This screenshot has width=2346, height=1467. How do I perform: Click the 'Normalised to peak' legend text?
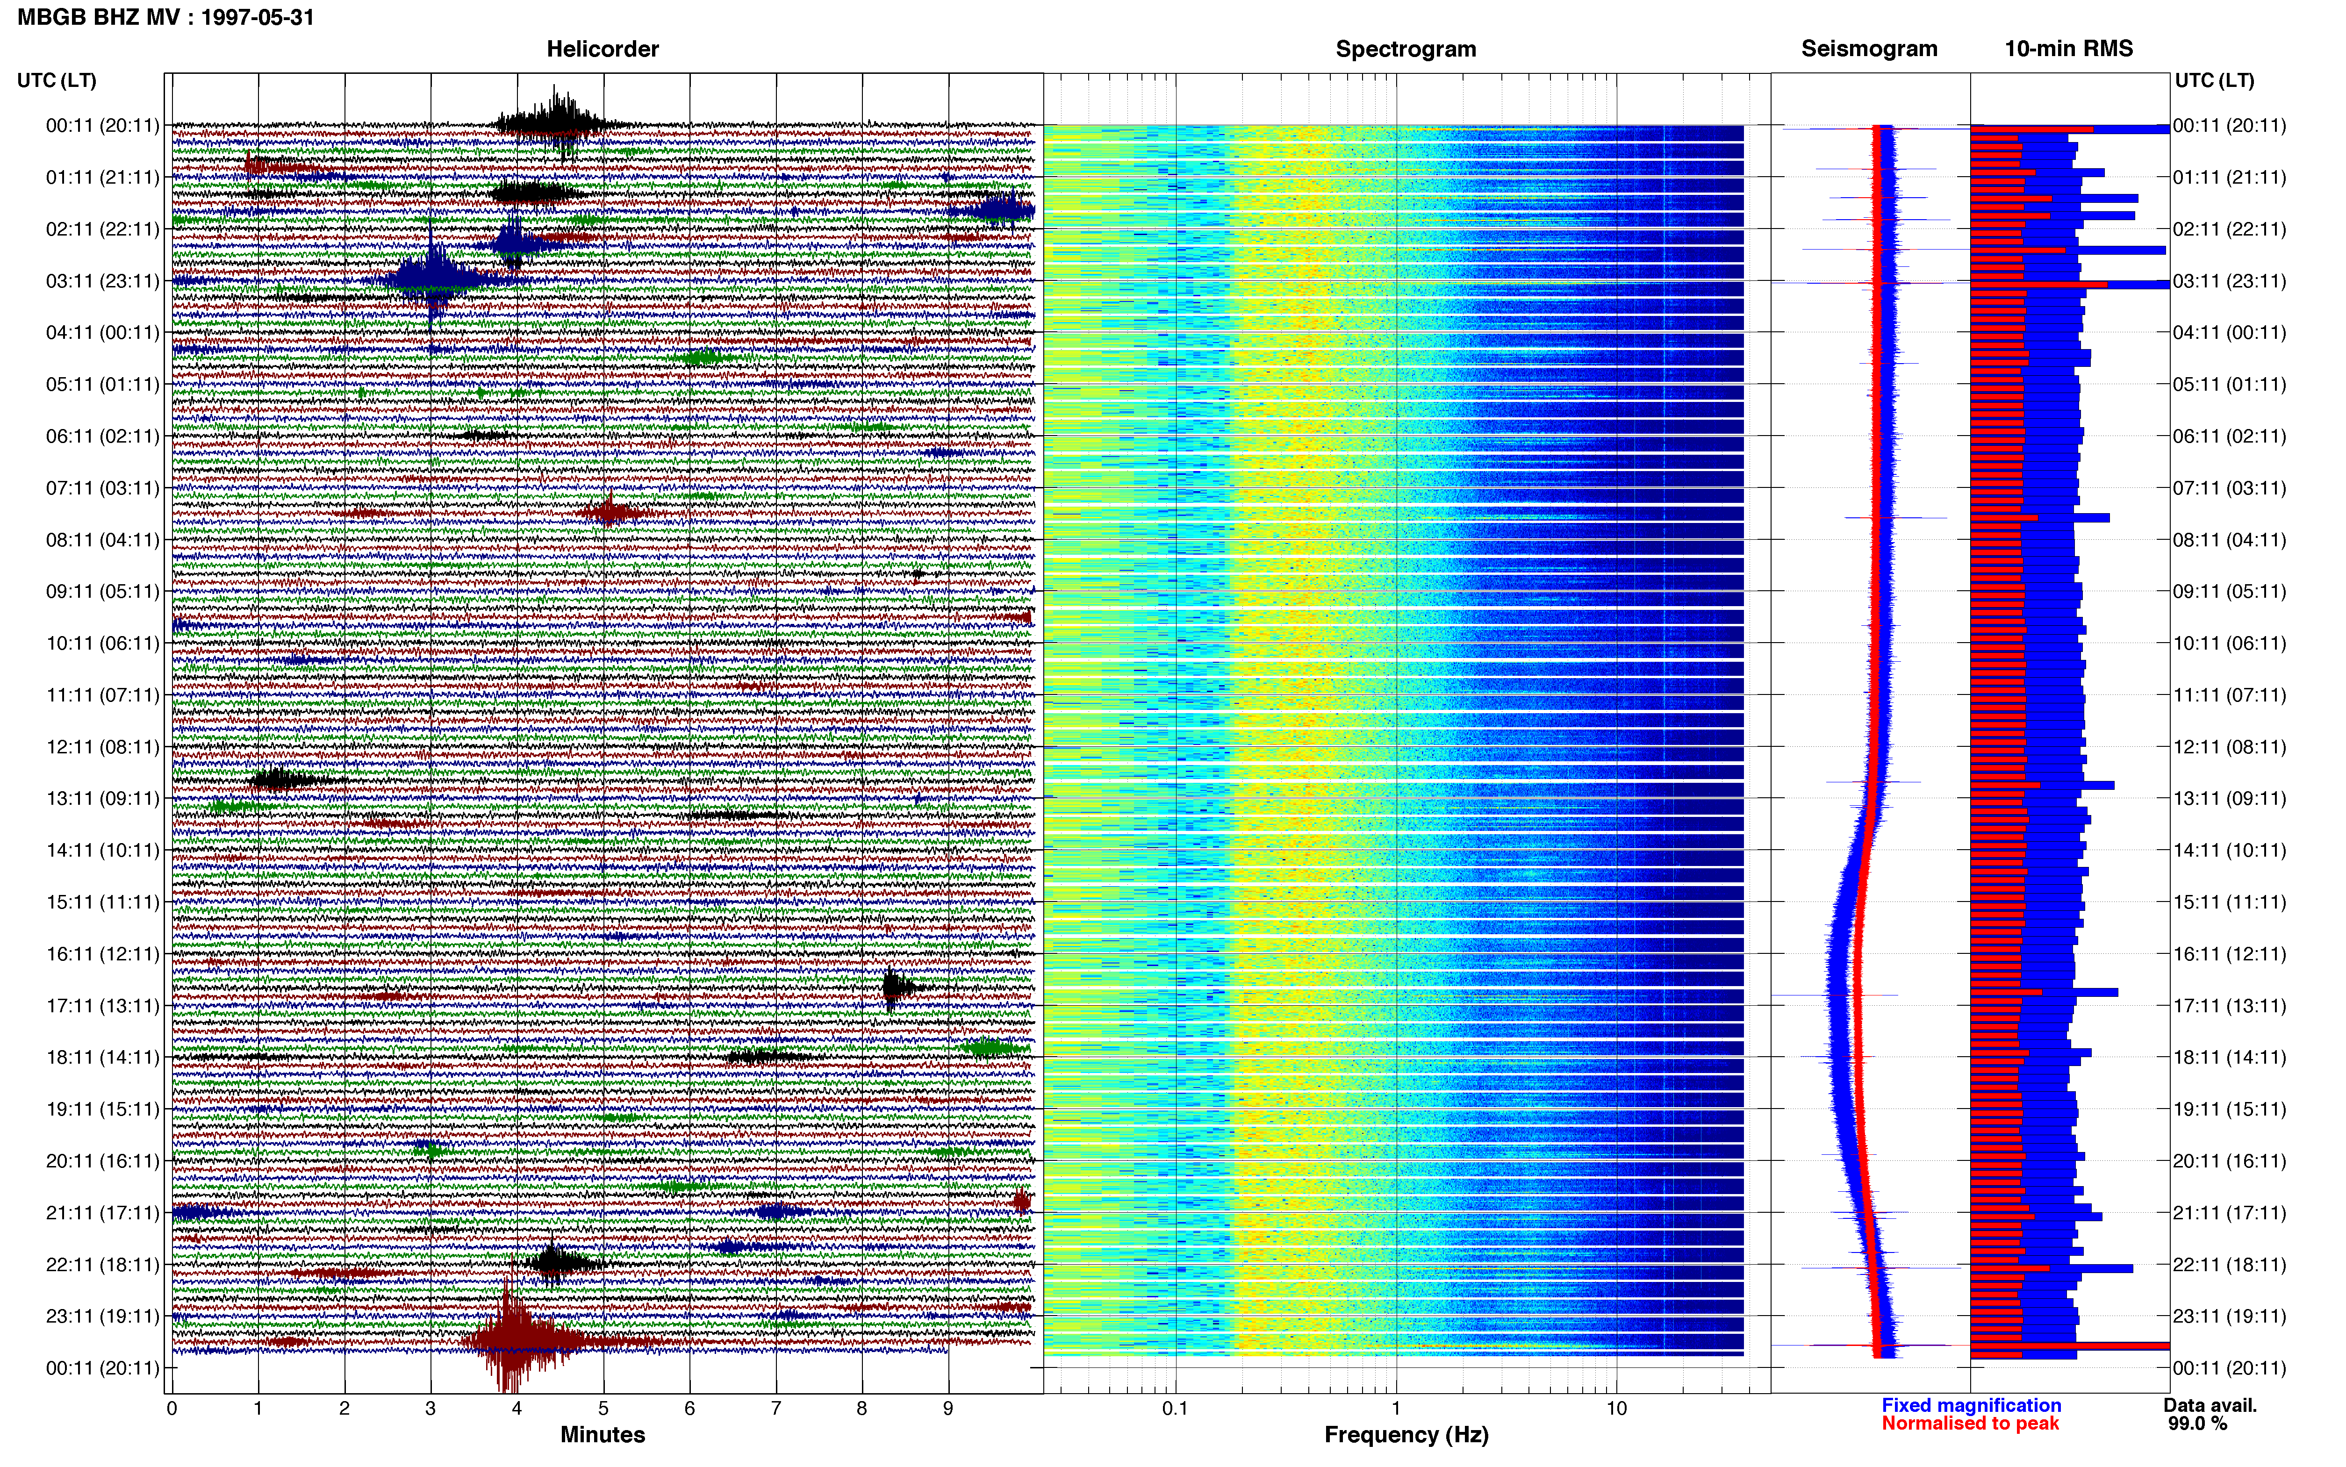click(x=1970, y=1424)
